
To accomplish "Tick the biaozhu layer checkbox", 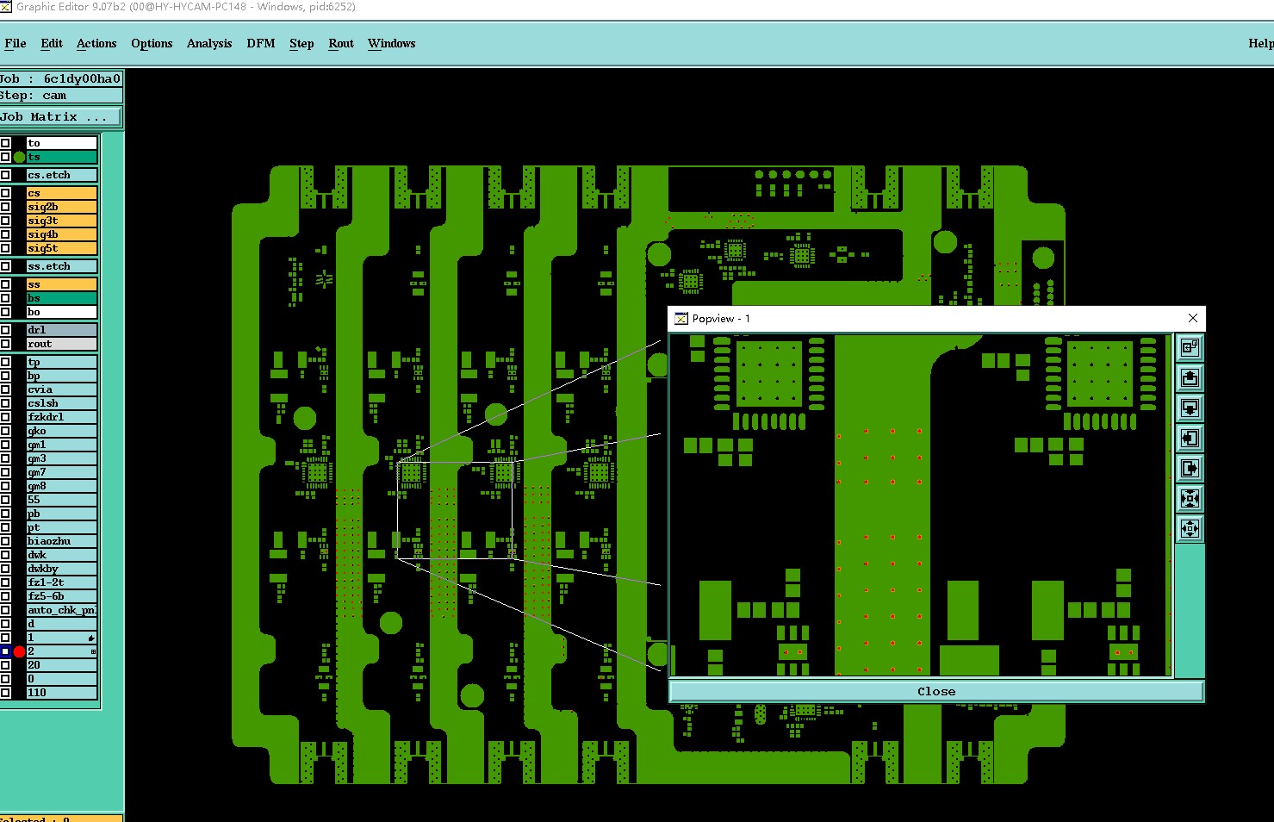I will pyautogui.click(x=5, y=541).
